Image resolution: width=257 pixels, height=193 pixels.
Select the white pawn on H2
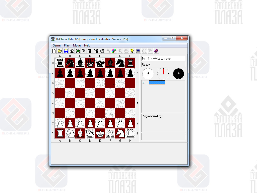[x=130, y=123]
